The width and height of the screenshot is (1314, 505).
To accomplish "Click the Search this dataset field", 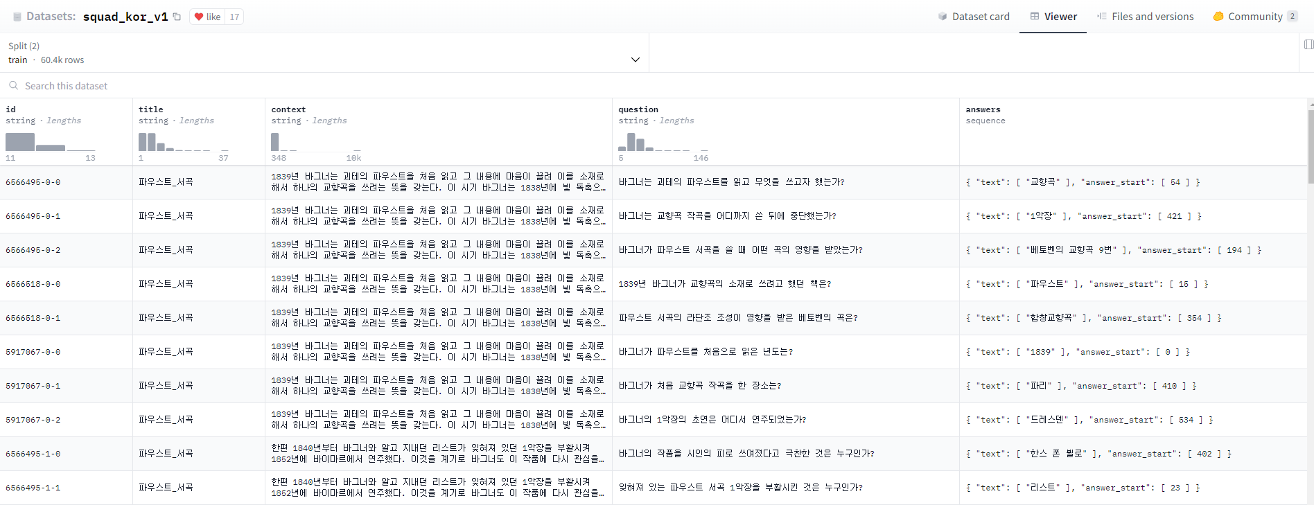I will [657, 86].
